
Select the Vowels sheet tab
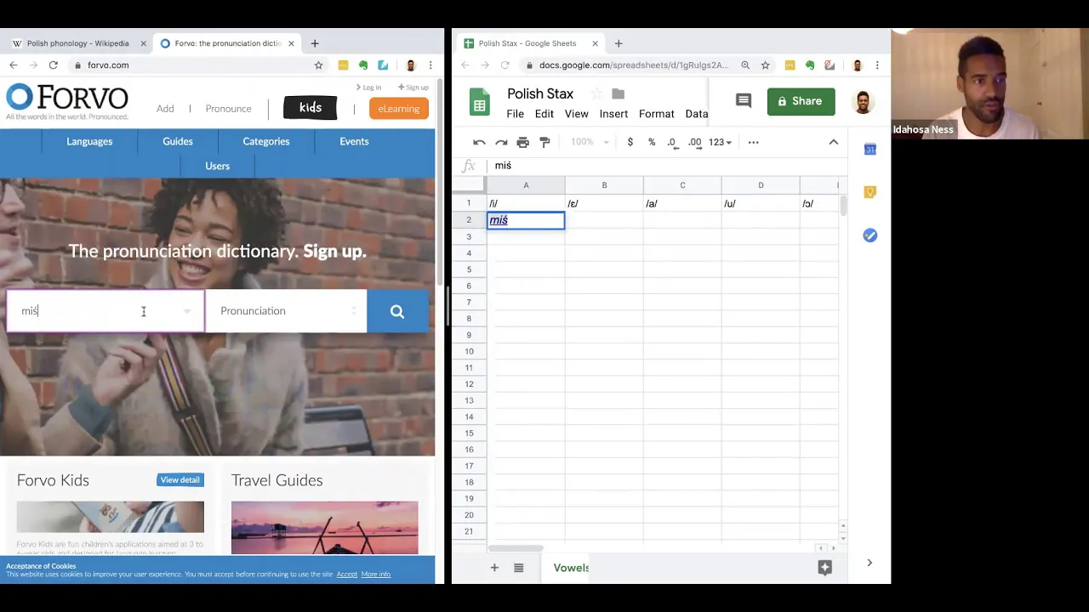point(571,568)
